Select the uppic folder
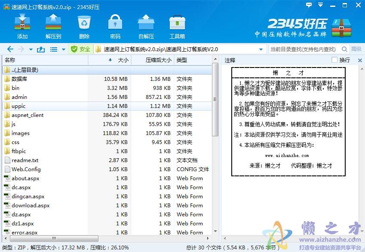 (18, 106)
